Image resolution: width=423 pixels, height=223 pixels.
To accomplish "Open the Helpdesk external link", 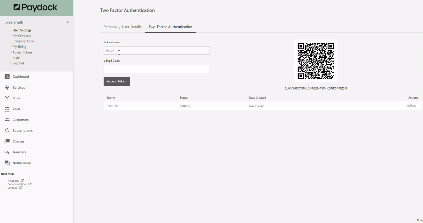I will click(x=13, y=181).
